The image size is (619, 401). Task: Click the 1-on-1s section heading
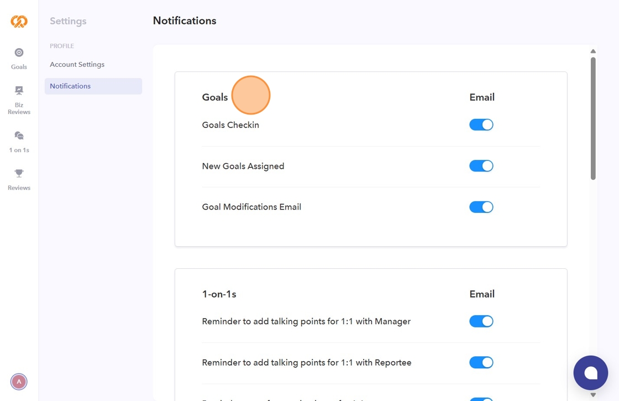219,294
